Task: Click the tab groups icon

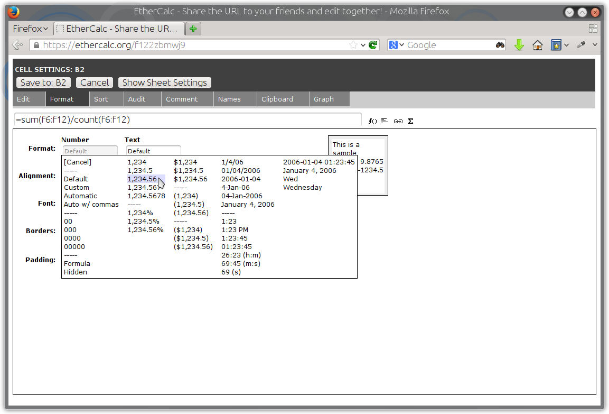Action: (x=593, y=29)
